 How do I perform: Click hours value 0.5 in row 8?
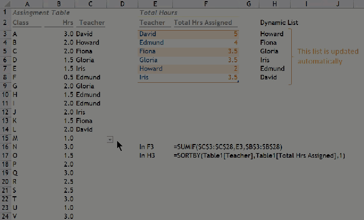coord(68,77)
